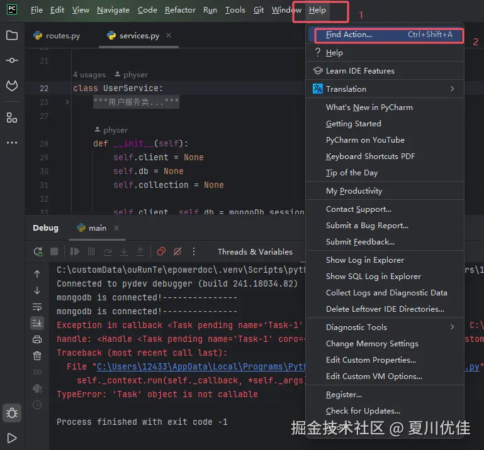Click Step Into in debug toolbar
Image resolution: width=484 pixels, height=450 pixels.
pos(124,251)
